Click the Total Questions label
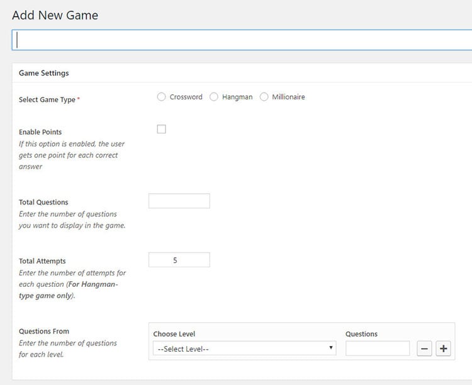 coord(43,203)
